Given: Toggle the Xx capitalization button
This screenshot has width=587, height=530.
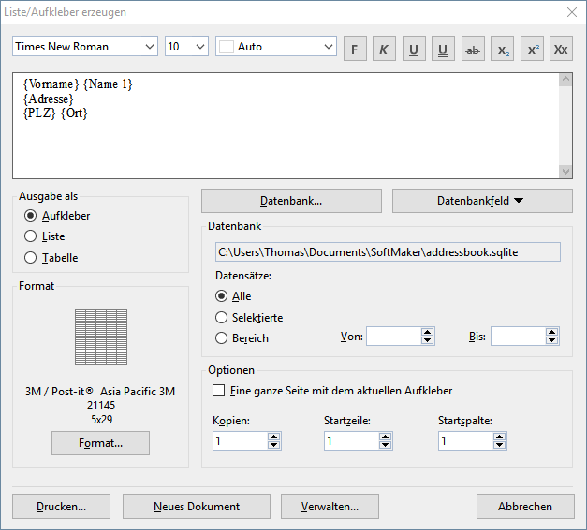Looking at the screenshot, I should (x=561, y=49).
